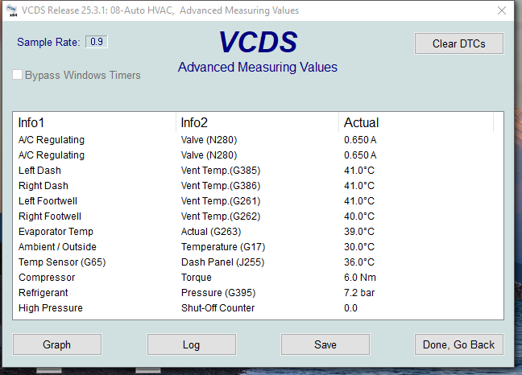522x375 pixels.
Task: Save the measuring values
Action: [x=325, y=344]
